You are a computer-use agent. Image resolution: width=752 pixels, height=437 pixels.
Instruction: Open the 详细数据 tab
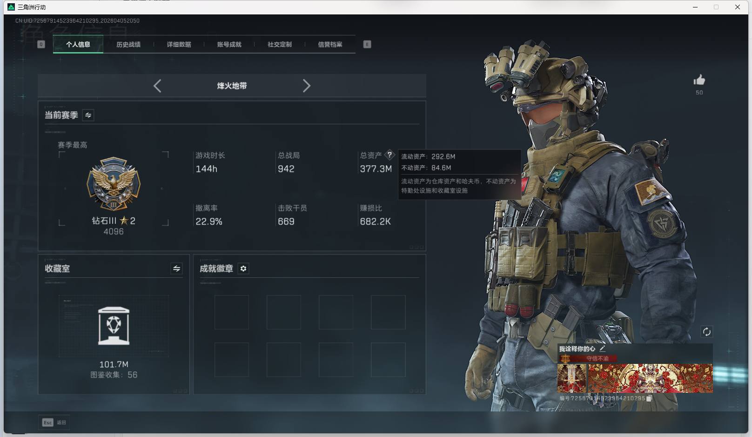(x=179, y=44)
